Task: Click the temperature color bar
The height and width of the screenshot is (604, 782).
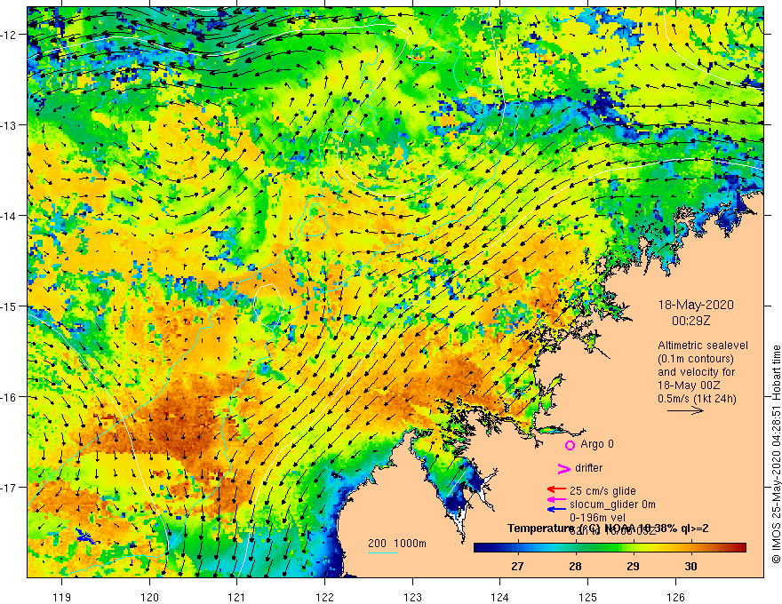Action: [610, 548]
